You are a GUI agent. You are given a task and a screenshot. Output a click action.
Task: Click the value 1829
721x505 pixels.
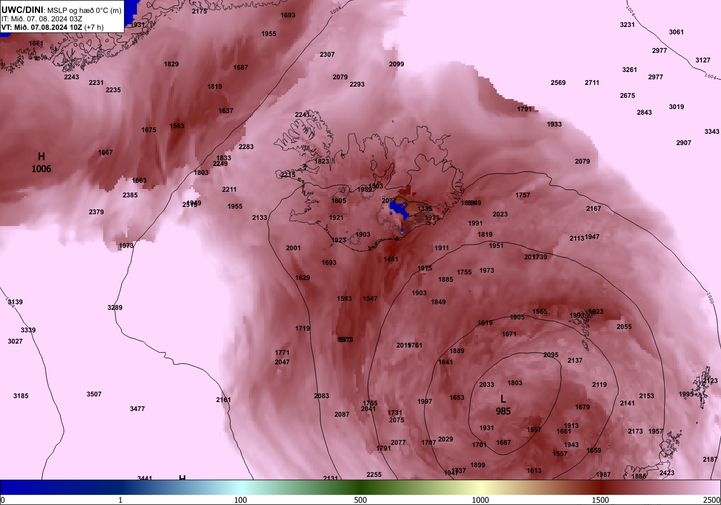(171, 64)
